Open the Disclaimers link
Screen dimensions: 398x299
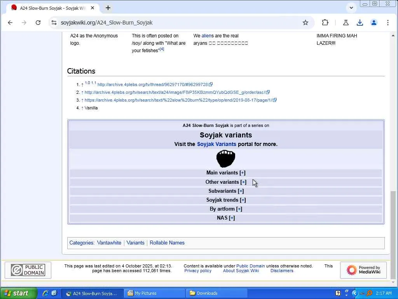click(x=282, y=271)
